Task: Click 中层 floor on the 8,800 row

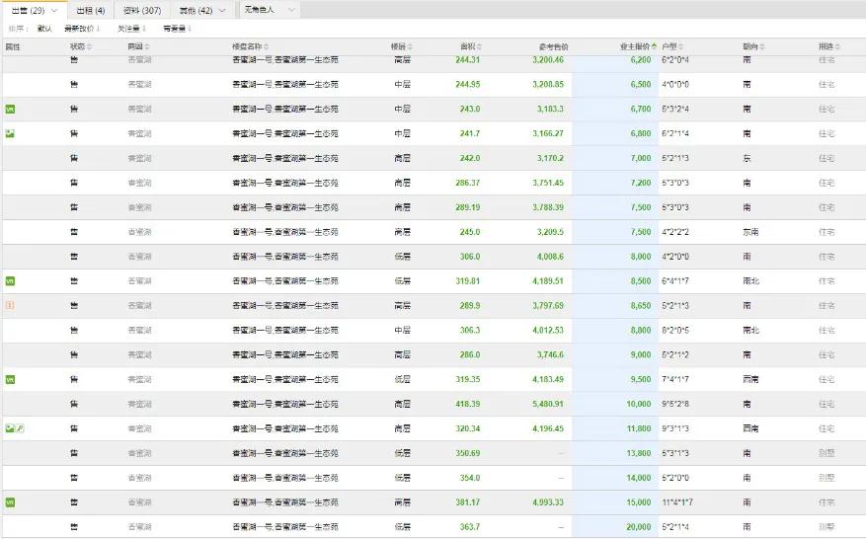Action: click(403, 331)
